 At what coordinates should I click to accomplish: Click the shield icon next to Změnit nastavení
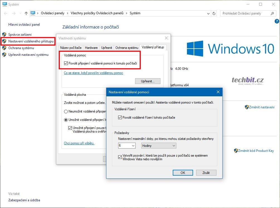[247, 107]
